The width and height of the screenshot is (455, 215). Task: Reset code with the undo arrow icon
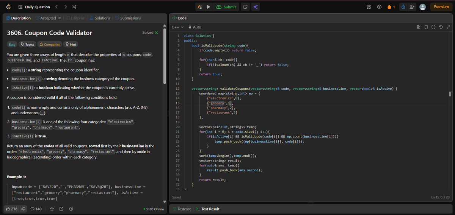[x=441, y=27]
